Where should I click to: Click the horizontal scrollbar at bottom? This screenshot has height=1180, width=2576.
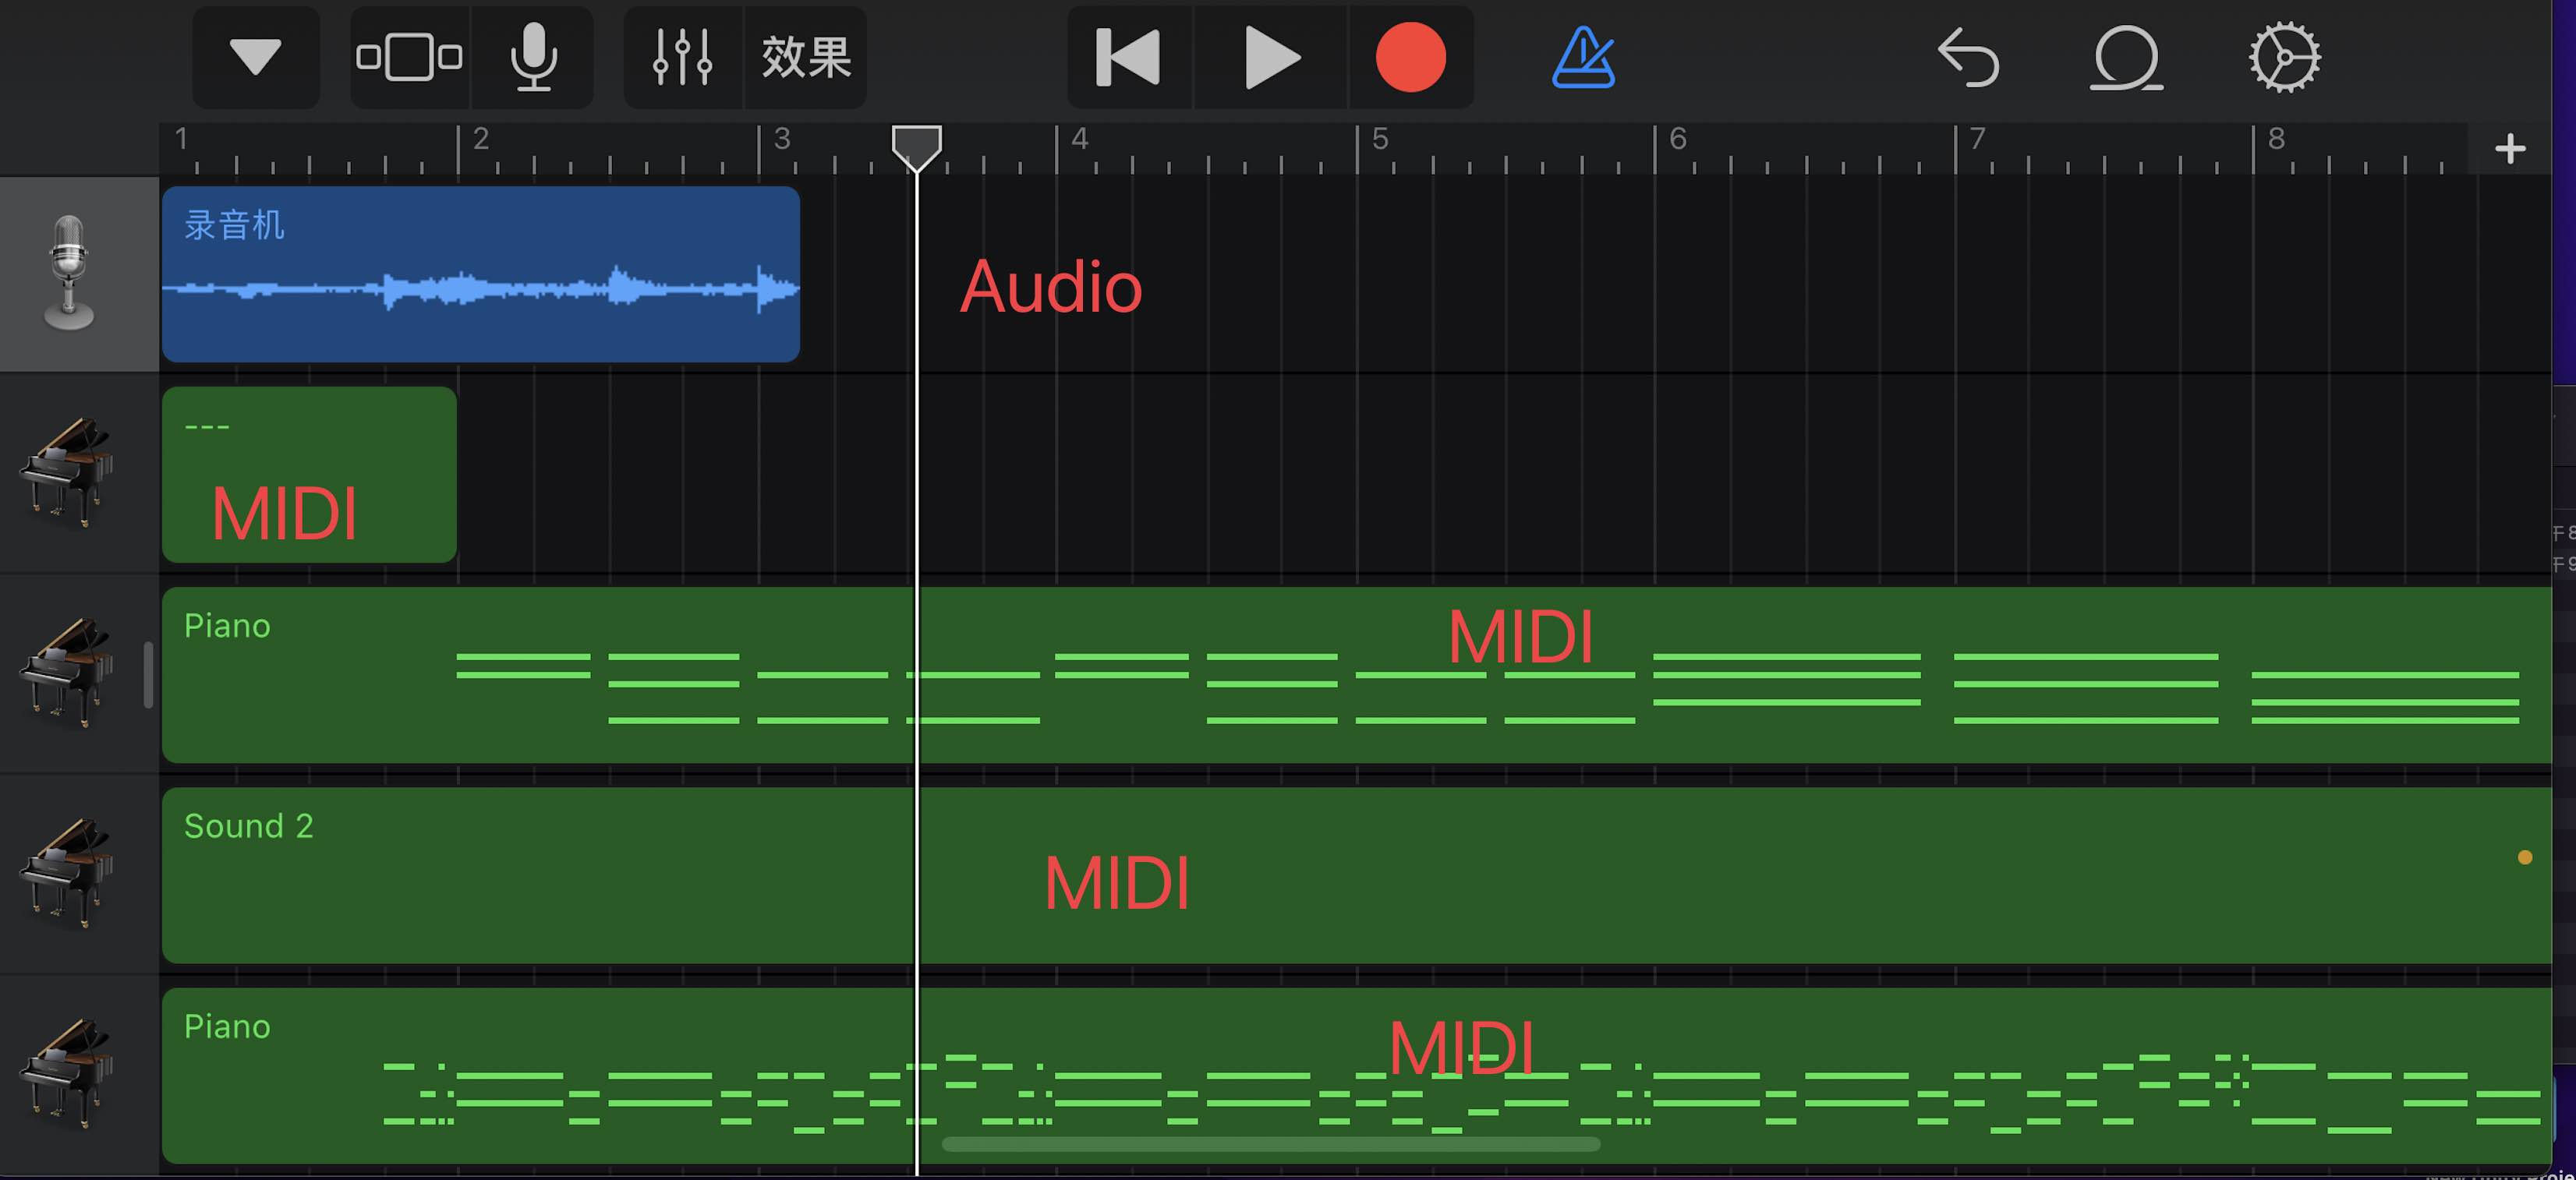1270,1144
